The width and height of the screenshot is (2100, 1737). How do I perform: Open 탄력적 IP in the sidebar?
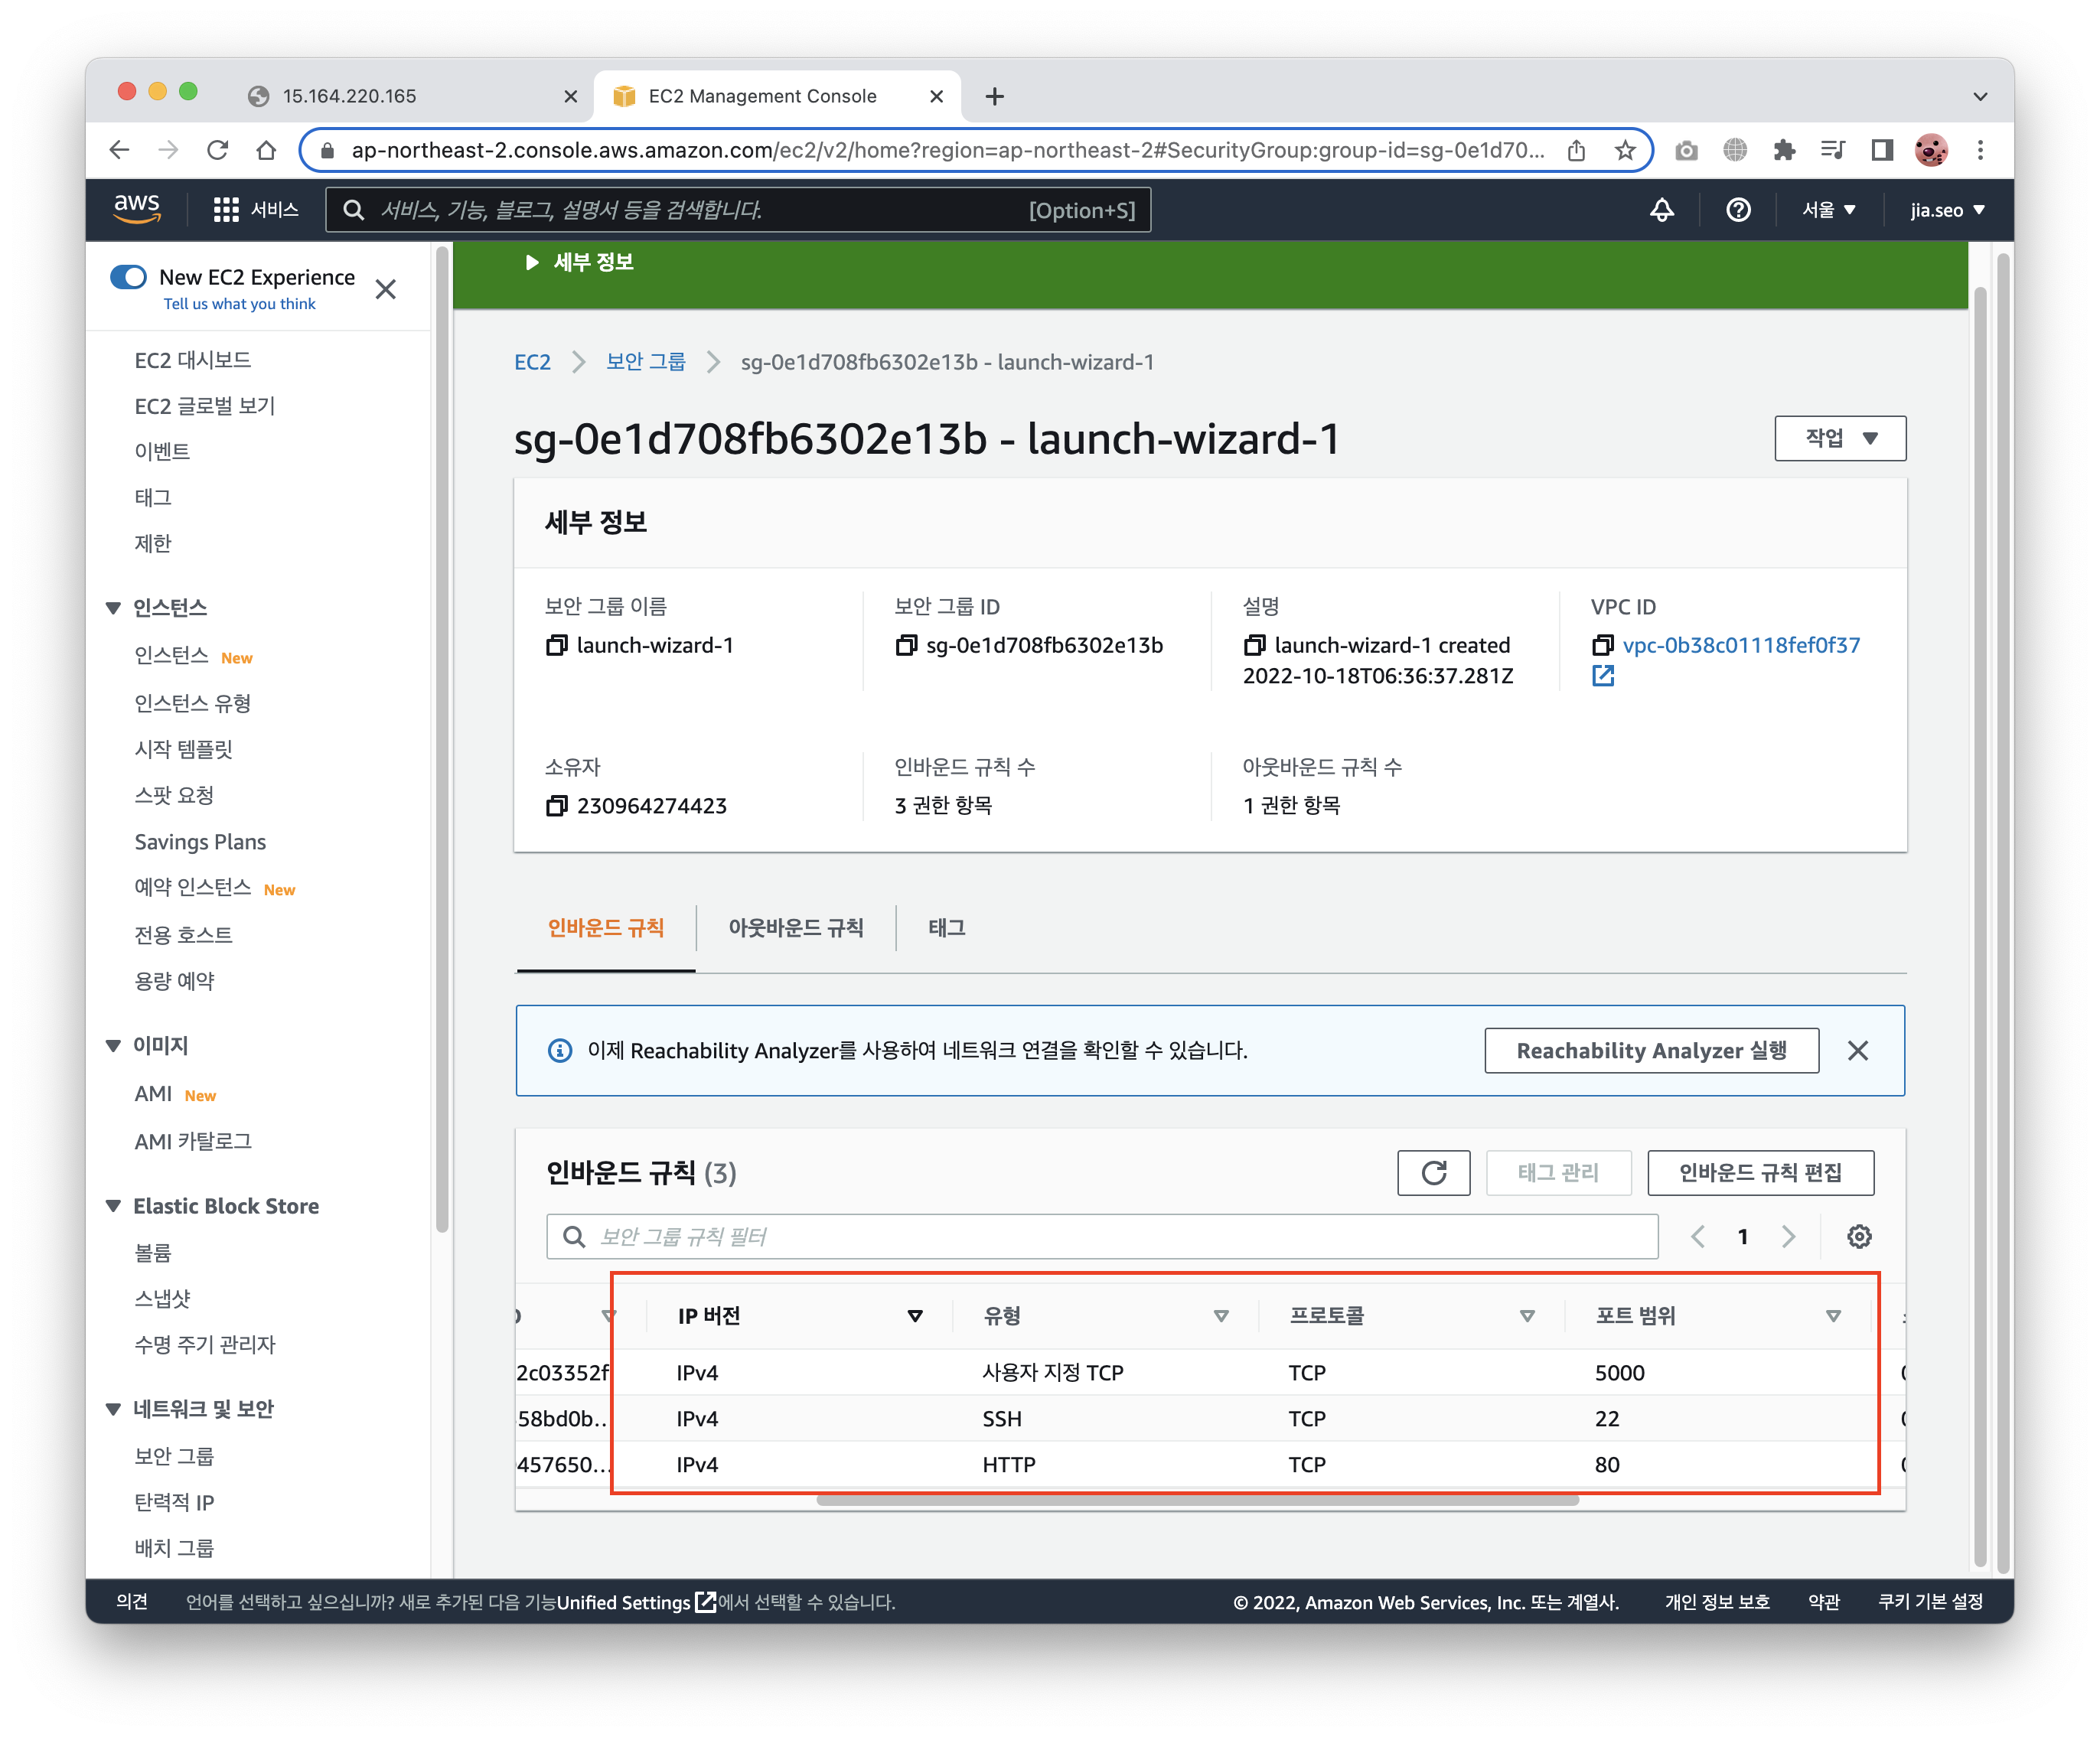click(x=174, y=1502)
